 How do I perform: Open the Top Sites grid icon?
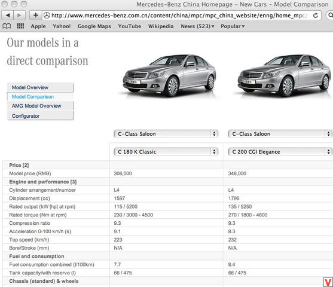point(20,26)
